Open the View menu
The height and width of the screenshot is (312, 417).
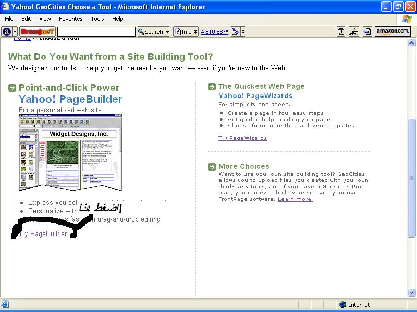point(45,19)
